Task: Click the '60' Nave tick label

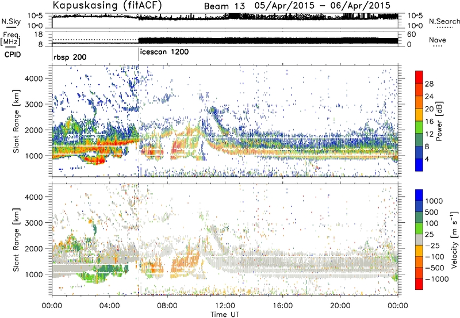Action: [x=411, y=34]
